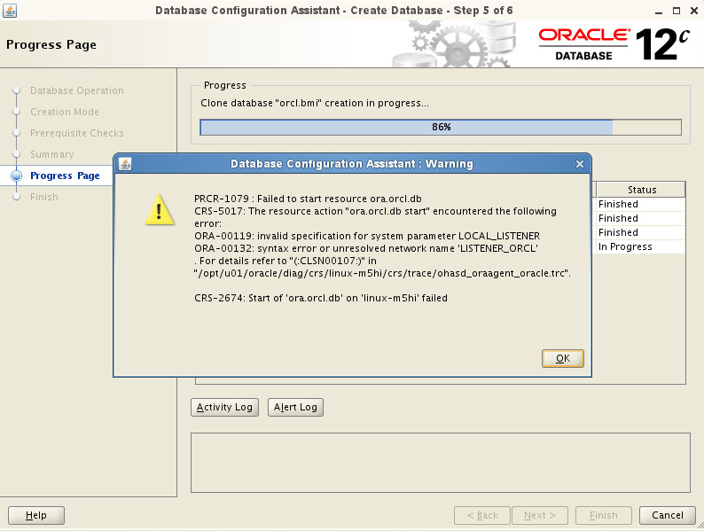Click the Java icon in warning title bar
This screenshot has width=704, height=531.
[x=125, y=164]
